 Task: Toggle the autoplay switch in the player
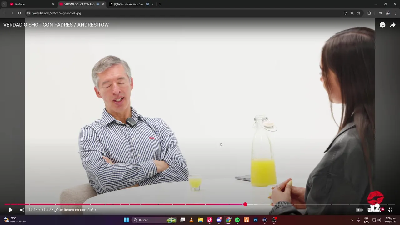(359, 210)
